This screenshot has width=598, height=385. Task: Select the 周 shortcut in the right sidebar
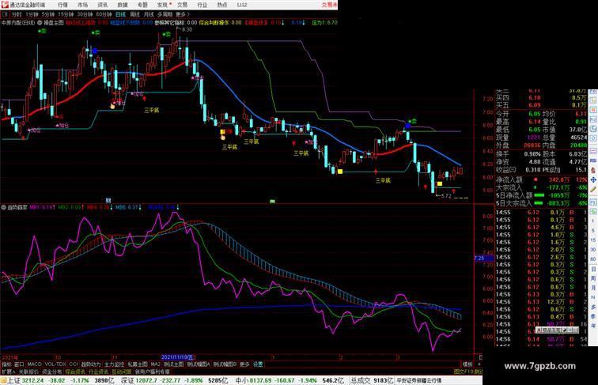coord(593,278)
